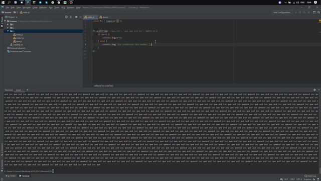Screen dimensions: 321x181
Task: Click the red circular icon in taskbar
Action: [x=71, y=3]
